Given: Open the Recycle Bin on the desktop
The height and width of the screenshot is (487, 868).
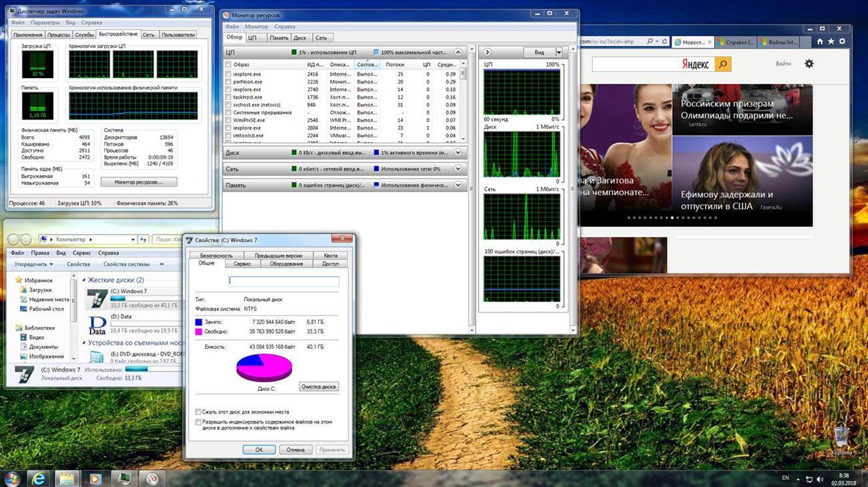Looking at the screenshot, I should pyautogui.click(x=841, y=437).
